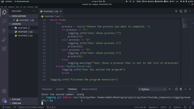Image resolution: width=194 pixels, height=109 pixels.
Task: Maximize the panel size with chevron up
Action: (x=186, y=89)
